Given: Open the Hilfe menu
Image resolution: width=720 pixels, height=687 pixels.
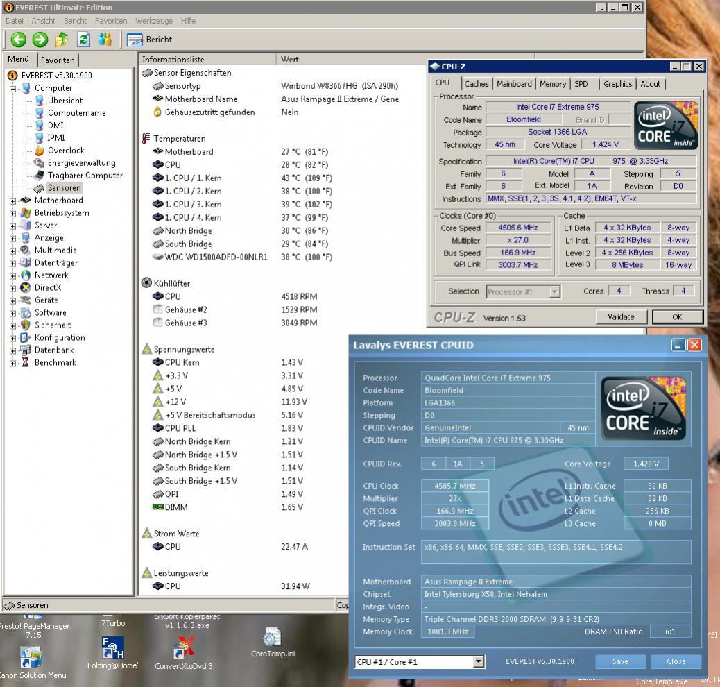Looking at the screenshot, I should pos(188,21).
